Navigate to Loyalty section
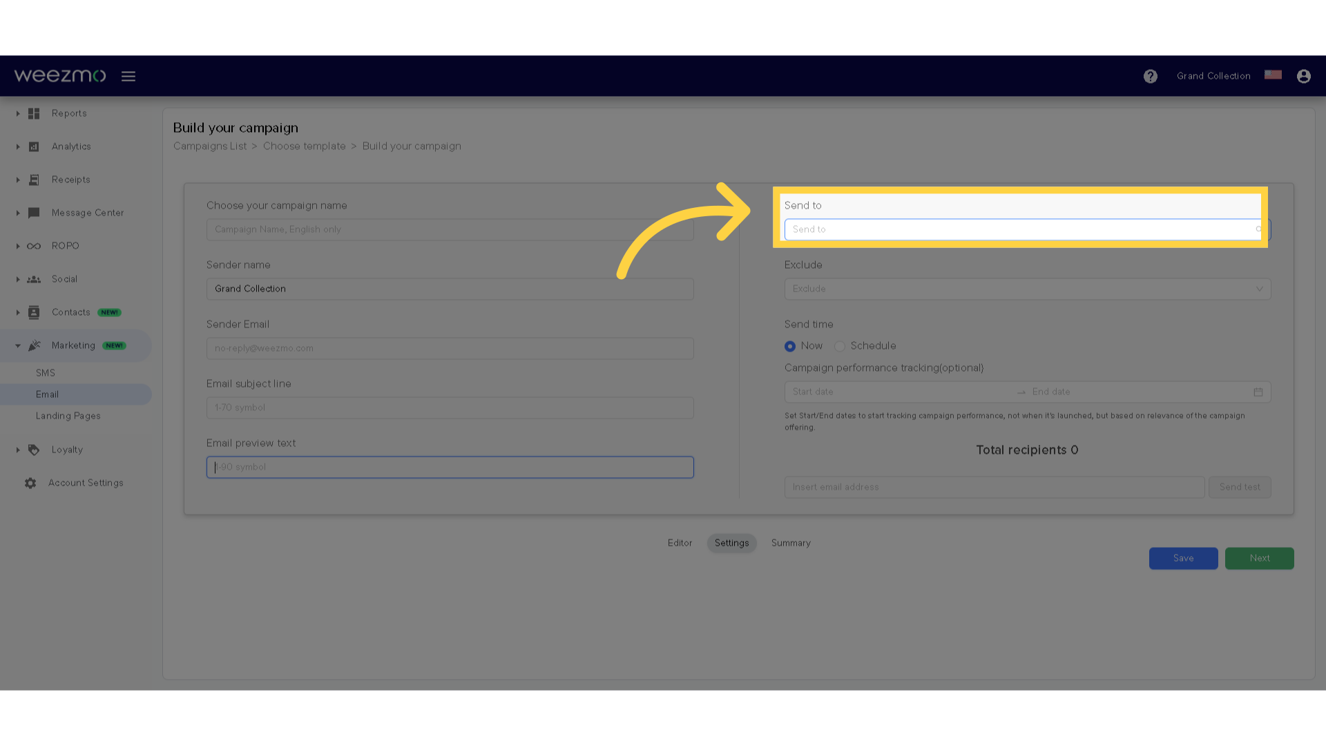Screen dimensions: 1326x746 [x=68, y=449]
